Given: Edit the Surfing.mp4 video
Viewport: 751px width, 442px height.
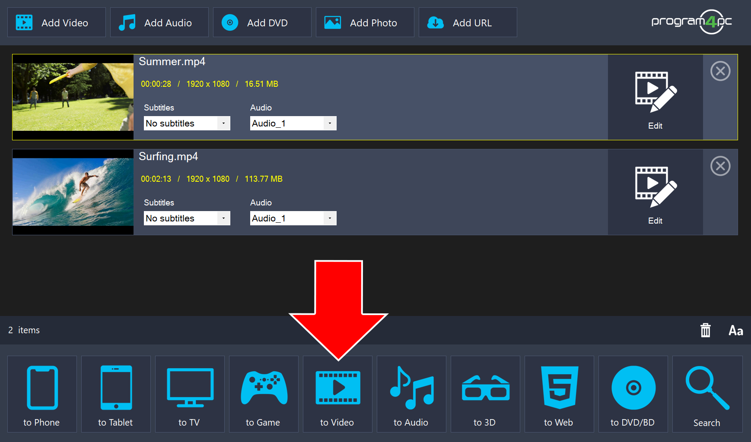Looking at the screenshot, I should (656, 192).
